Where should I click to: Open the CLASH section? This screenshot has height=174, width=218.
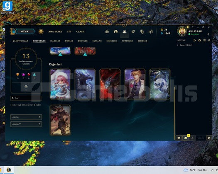(x=81, y=31)
